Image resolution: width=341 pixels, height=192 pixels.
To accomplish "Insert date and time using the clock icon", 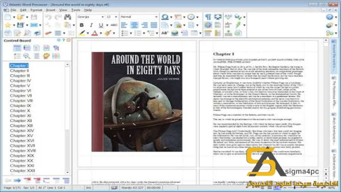I will tap(191, 17).
